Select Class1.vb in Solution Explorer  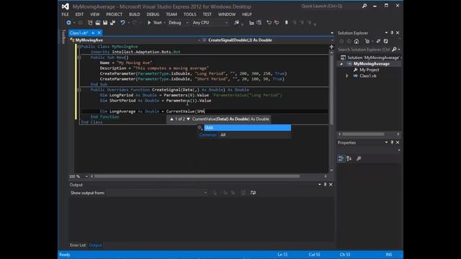click(x=367, y=76)
